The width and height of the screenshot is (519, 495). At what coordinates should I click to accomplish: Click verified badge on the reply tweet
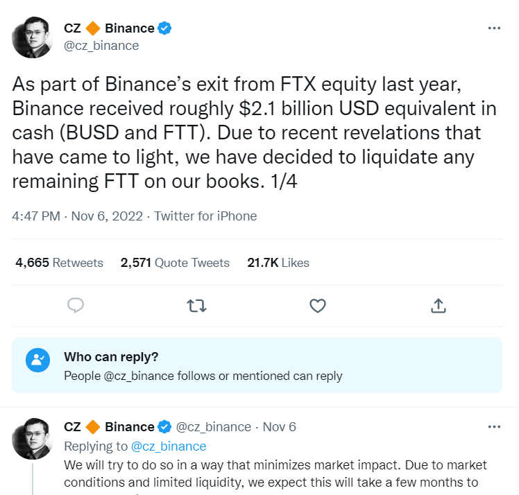[x=164, y=427]
